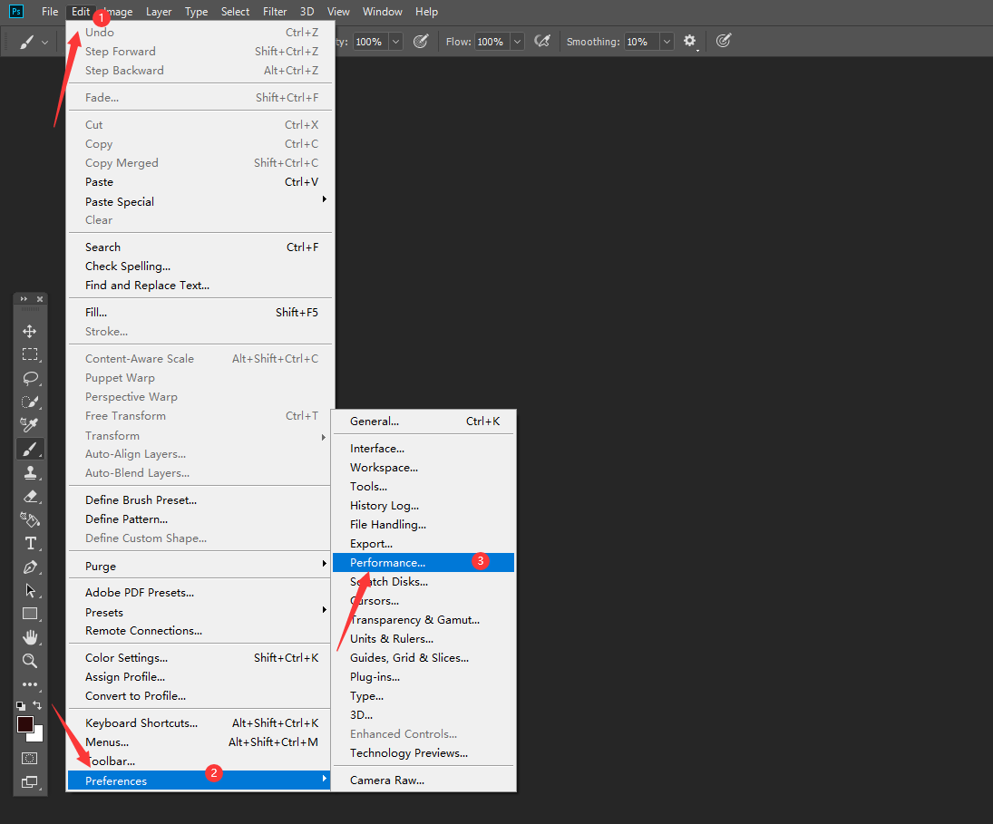Image resolution: width=993 pixels, height=824 pixels.
Task: Choose Define Brush Preset...
Action: (x=200, y=499)
